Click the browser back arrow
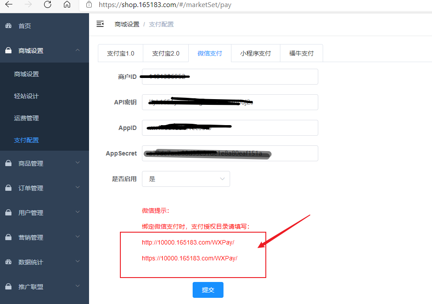 pyautogui.click(x=9, y=5)
